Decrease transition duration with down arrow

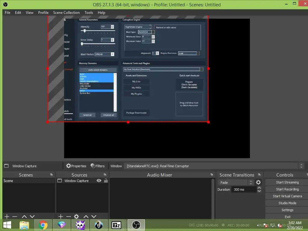click(259, 191)
